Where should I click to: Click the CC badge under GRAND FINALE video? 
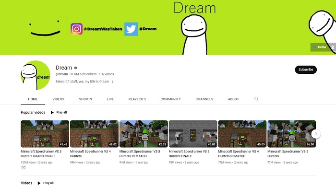[x=24, y=167]
